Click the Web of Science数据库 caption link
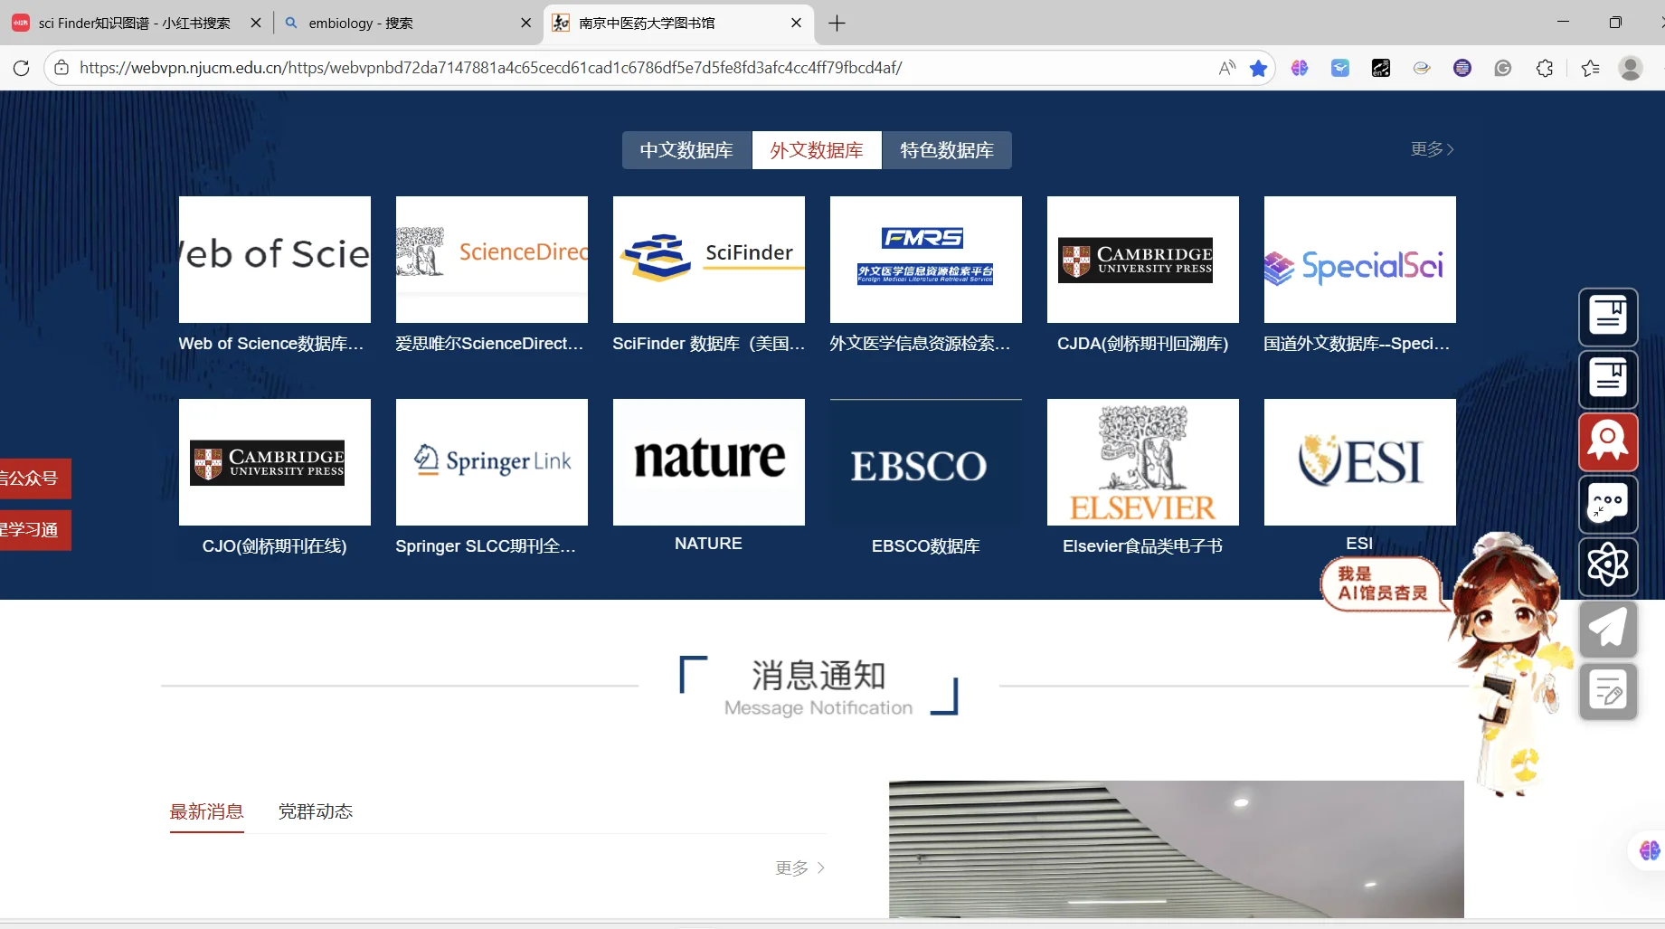This screenshot has width=1665, height=929. click(x=271, y=344)
